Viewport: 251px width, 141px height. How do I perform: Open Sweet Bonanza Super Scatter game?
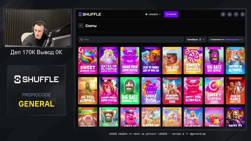click(193, 61)
